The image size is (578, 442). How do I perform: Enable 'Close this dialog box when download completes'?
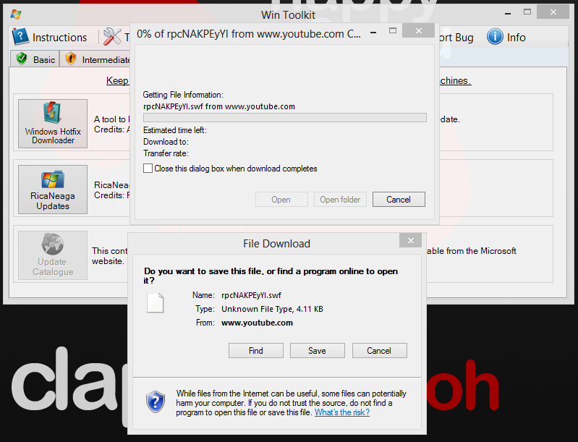(148, 169)
